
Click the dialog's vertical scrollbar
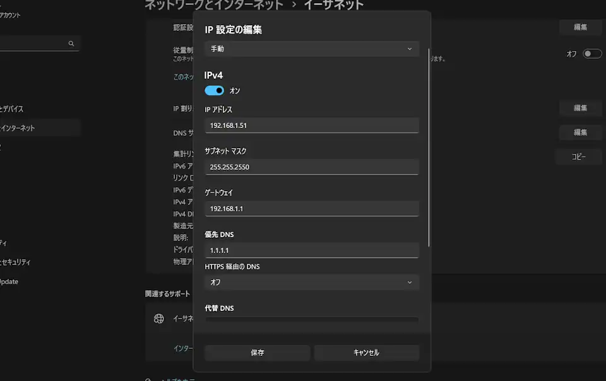click(x=429, y=145)
